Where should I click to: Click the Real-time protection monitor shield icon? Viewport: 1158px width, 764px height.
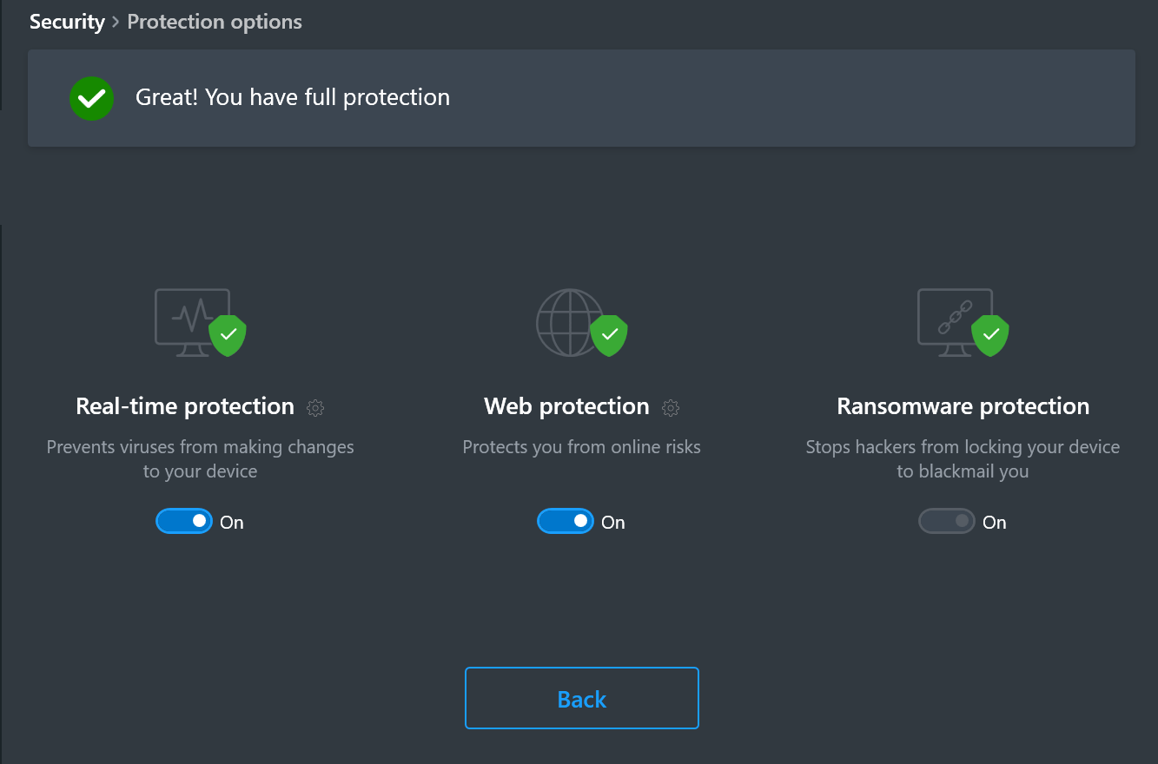coord(201,323)
